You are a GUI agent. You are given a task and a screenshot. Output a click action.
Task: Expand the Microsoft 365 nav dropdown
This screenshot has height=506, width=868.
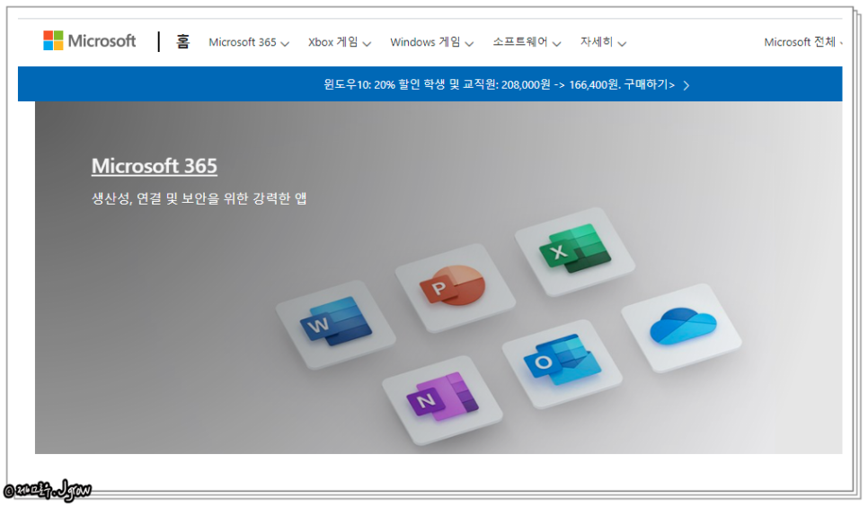point(249,42)
